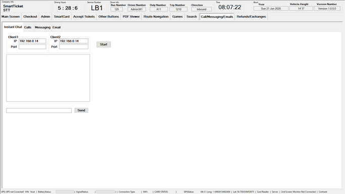345x194 pixels.
Task: Select the Accept Tickets tab
Action: [x=84, y=17]
